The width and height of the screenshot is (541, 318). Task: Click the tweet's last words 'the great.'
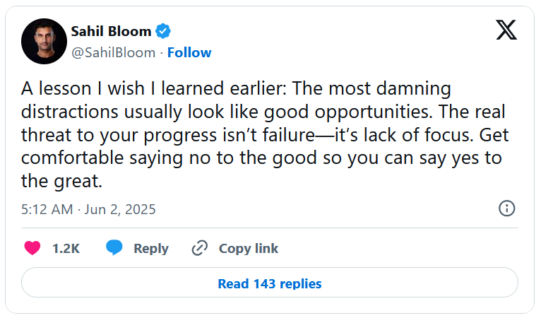(x=61, y=181)
